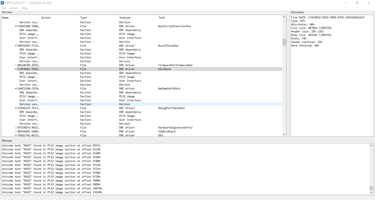This screenshot has width=375, height=200.
Task: Click Header checksum line in Information panel
Action: (307, 42)
